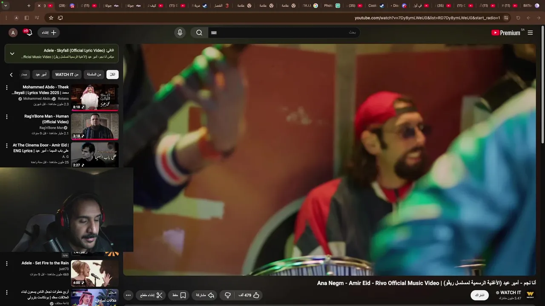The image size is (545, 306).
Task: Open site settings tune icon in address bar
Action: point(506,18)
